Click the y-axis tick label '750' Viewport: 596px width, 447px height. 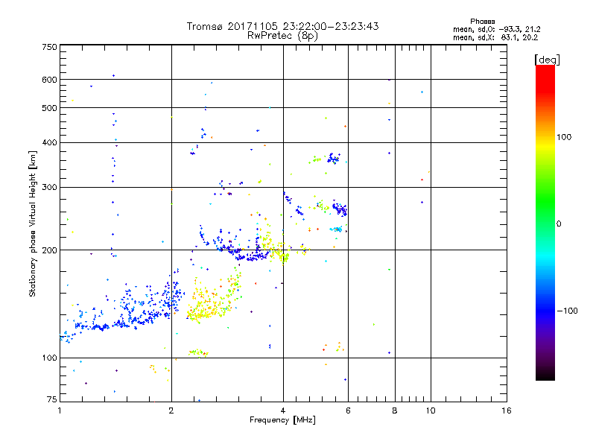click(49, 47)
